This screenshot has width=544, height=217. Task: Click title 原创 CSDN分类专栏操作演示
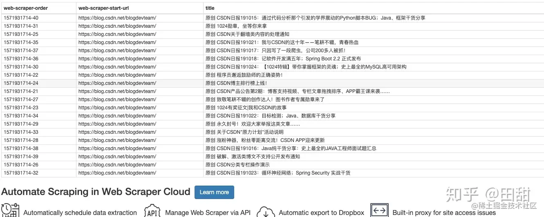(x=237, y=165)
